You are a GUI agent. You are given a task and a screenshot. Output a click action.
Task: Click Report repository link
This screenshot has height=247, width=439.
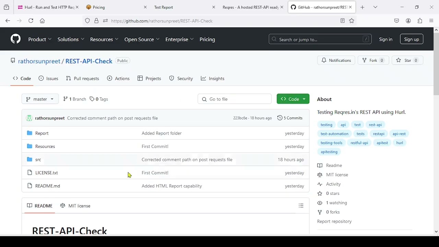click(334, 222)
